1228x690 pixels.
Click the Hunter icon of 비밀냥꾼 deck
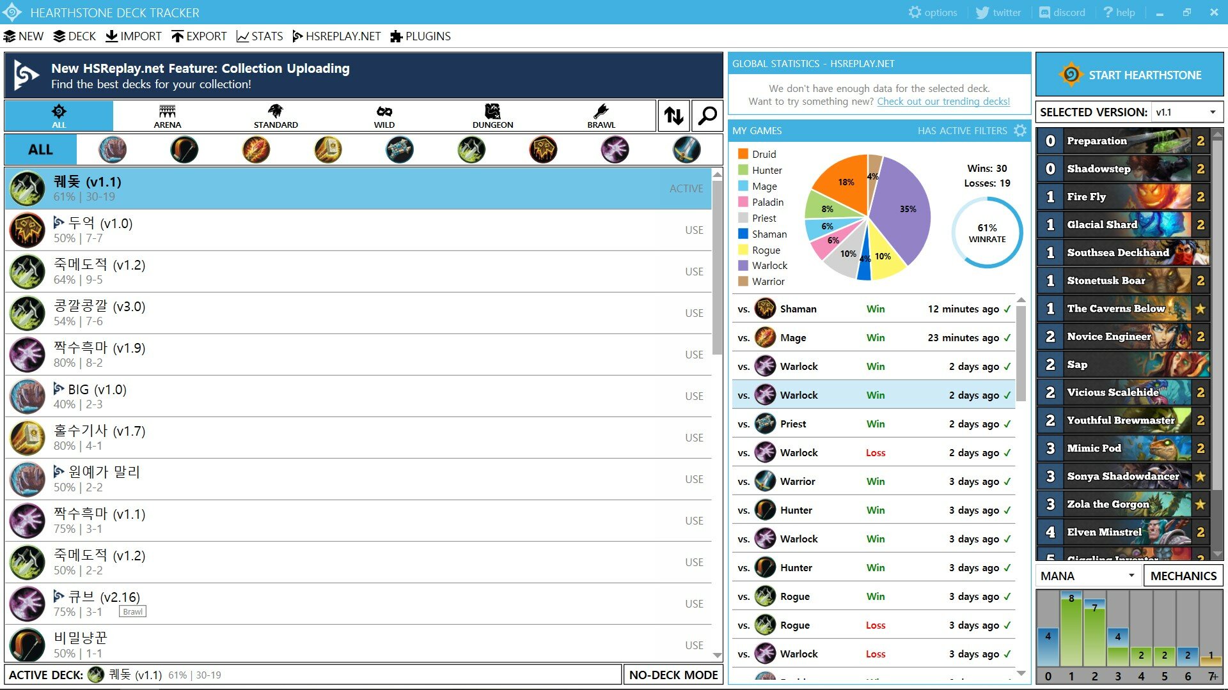point(27,645)
